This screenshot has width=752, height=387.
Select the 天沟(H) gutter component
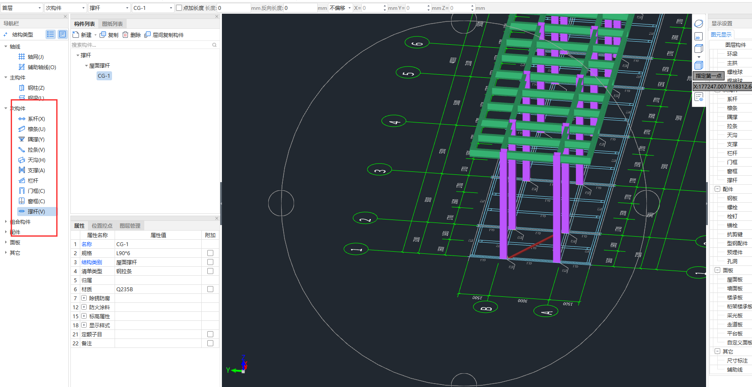[31, 160]
